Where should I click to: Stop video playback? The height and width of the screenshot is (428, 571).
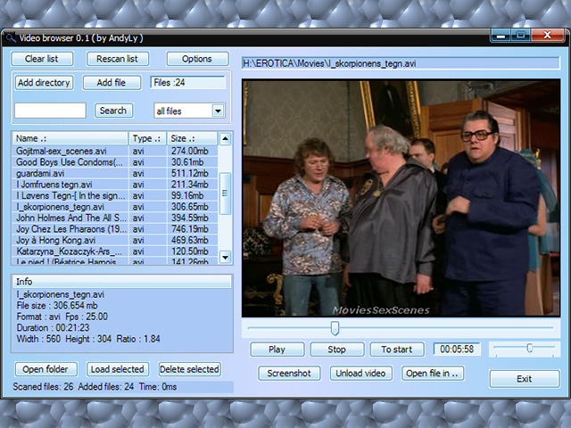pyautogui.click(x=336, y=350)
